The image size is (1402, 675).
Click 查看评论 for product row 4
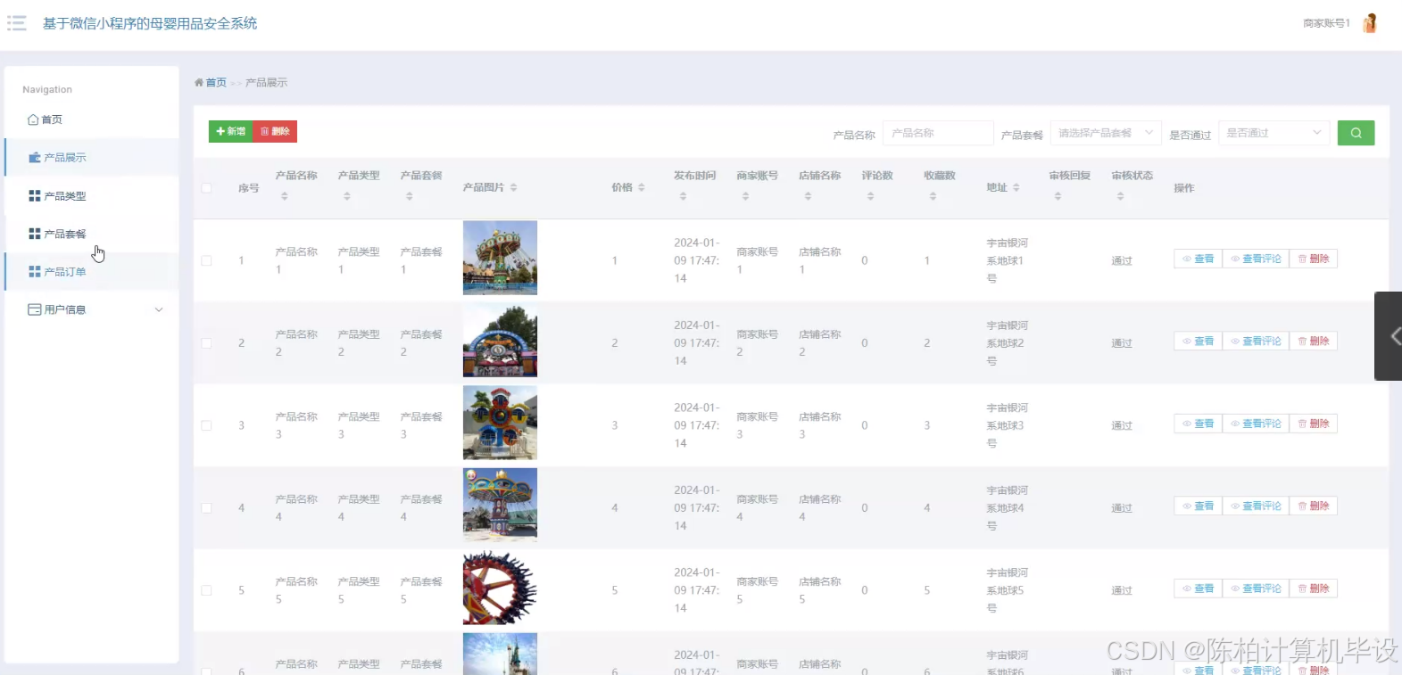point(1256,506)
